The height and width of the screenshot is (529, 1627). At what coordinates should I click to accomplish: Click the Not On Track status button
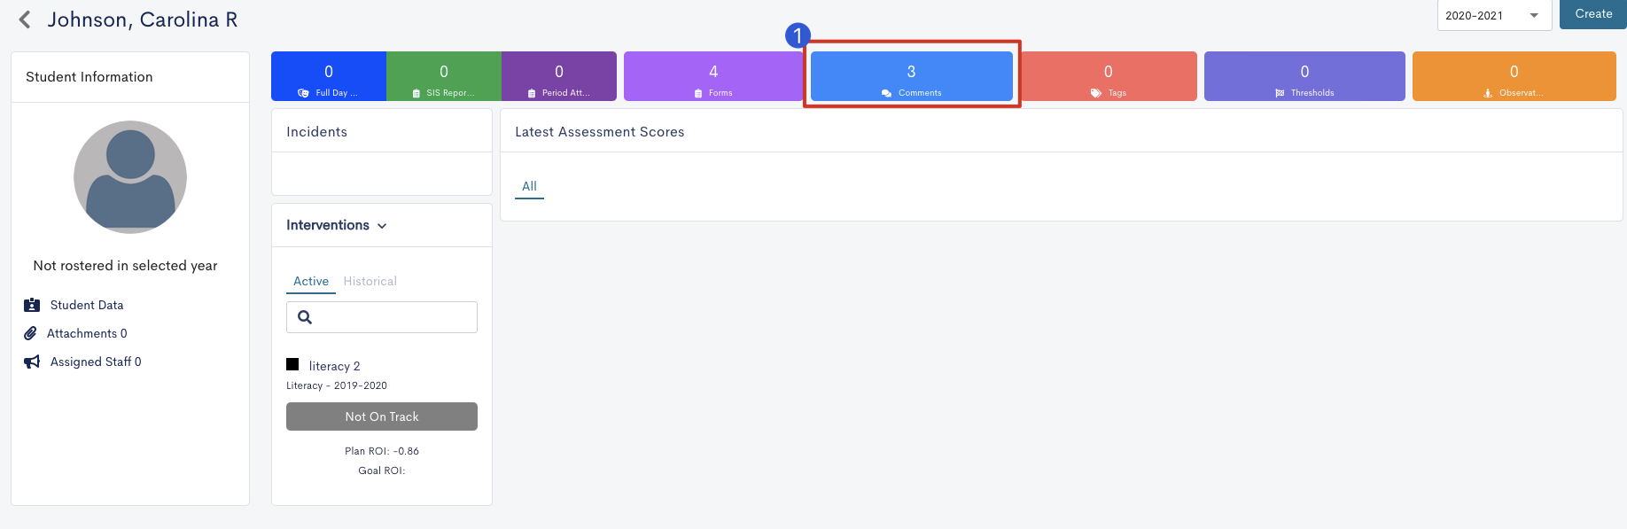click(382, 416)
